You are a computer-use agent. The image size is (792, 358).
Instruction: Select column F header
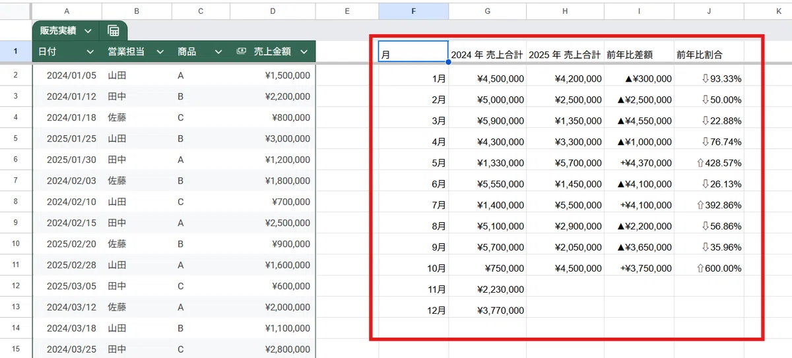point(413,11)
